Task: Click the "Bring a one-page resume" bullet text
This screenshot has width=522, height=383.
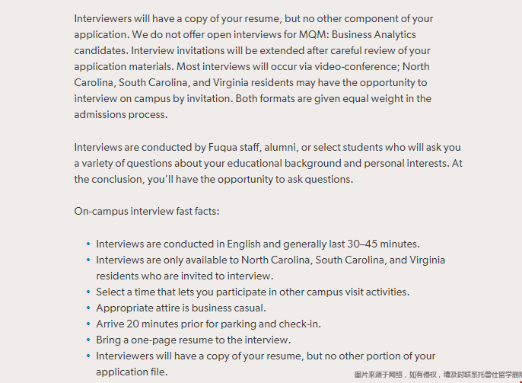Action: tap(193, 340)
